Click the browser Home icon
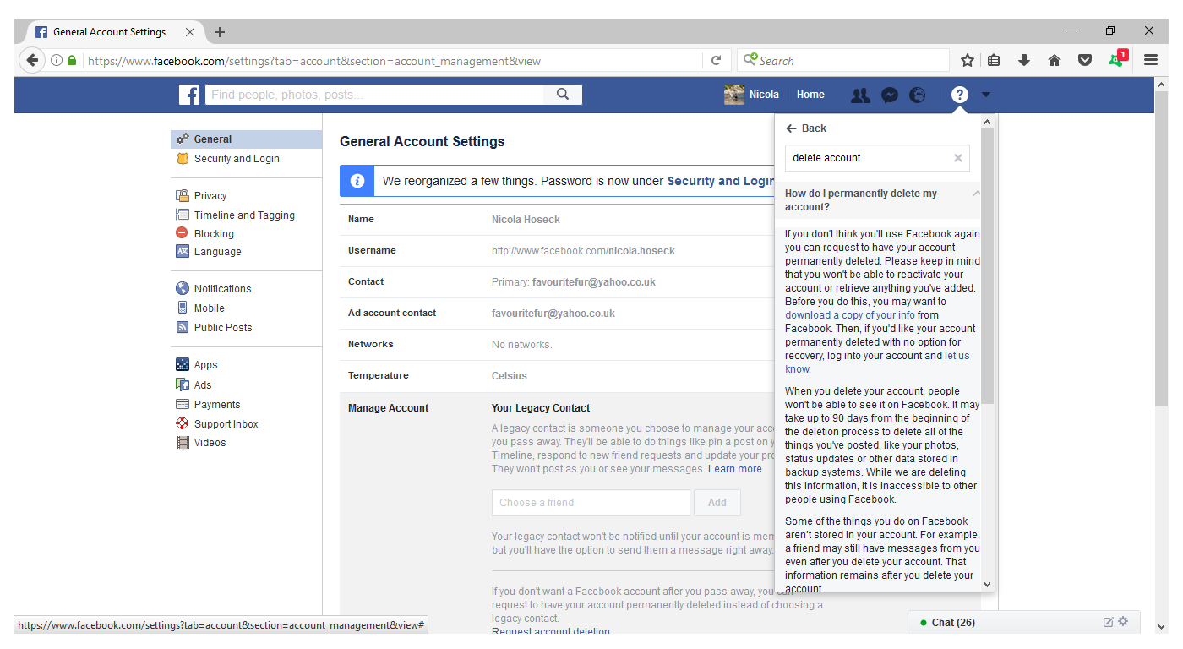Viewport: 1183px width, 649px height. click(x=1054, y=60)
